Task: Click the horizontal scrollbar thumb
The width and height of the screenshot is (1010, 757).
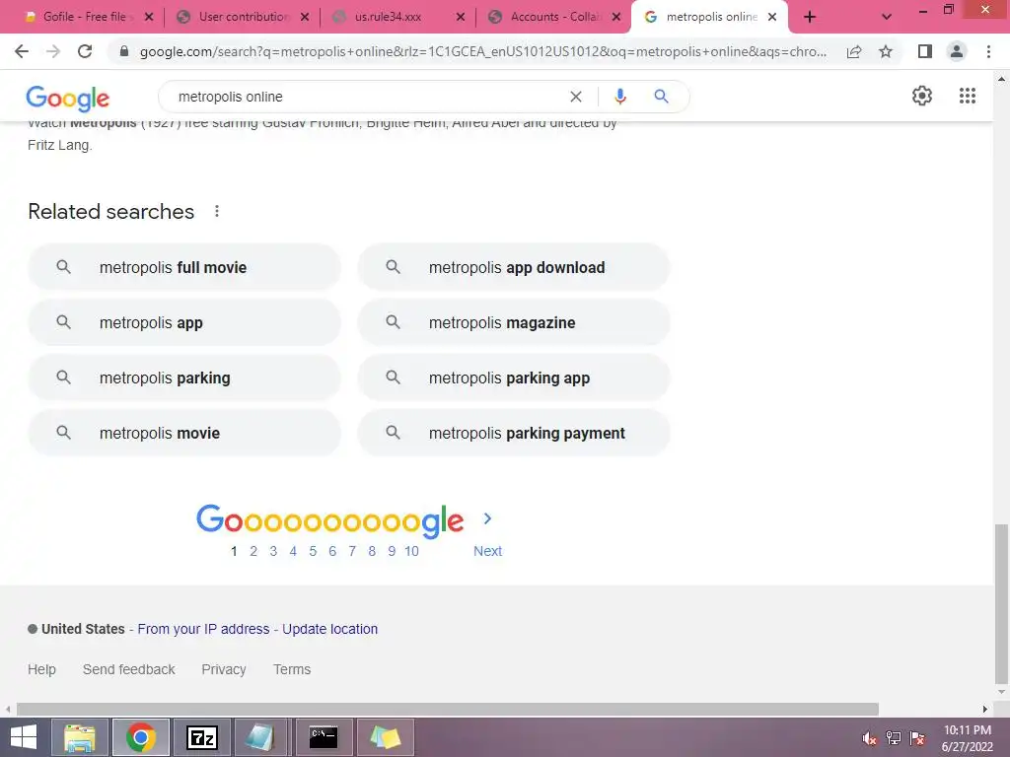Action: [448, 710]
